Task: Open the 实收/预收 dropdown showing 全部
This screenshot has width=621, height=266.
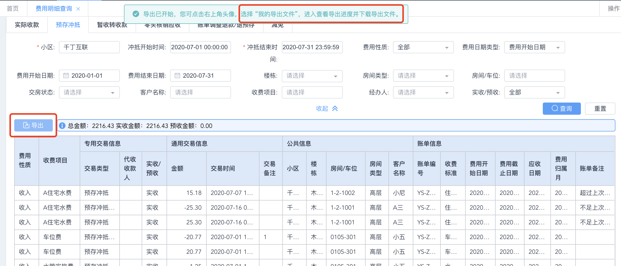Action: (534, 92)
